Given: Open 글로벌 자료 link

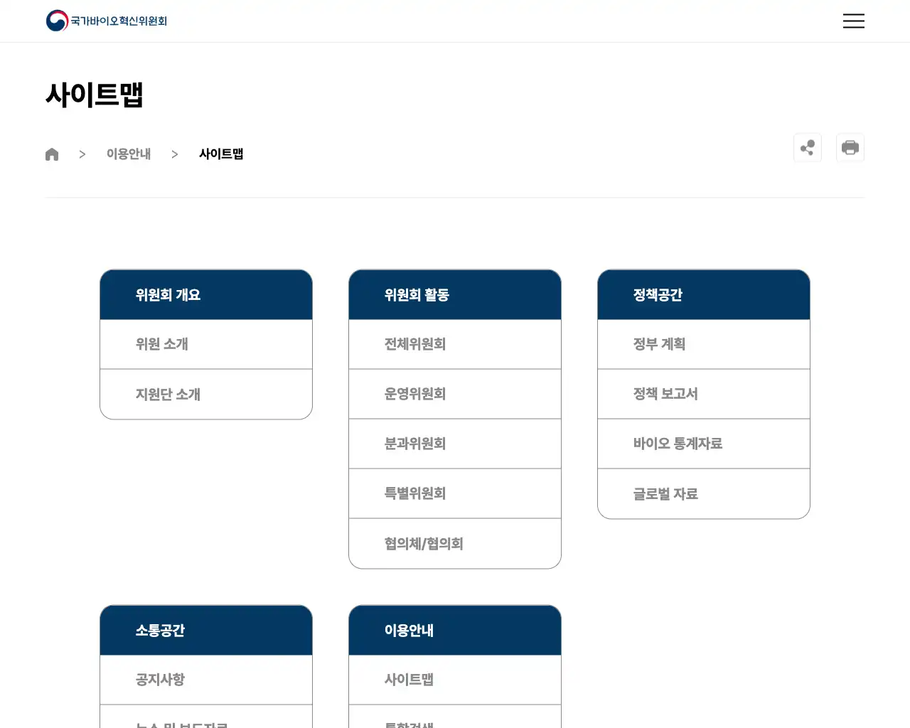Looking at the screenshot, I should click(704, 494).
